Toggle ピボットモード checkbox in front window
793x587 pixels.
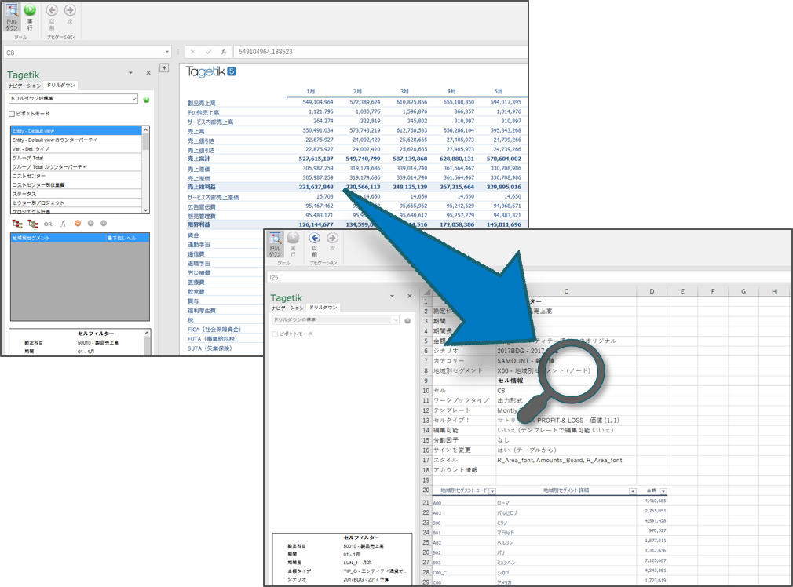coord(275,334)
